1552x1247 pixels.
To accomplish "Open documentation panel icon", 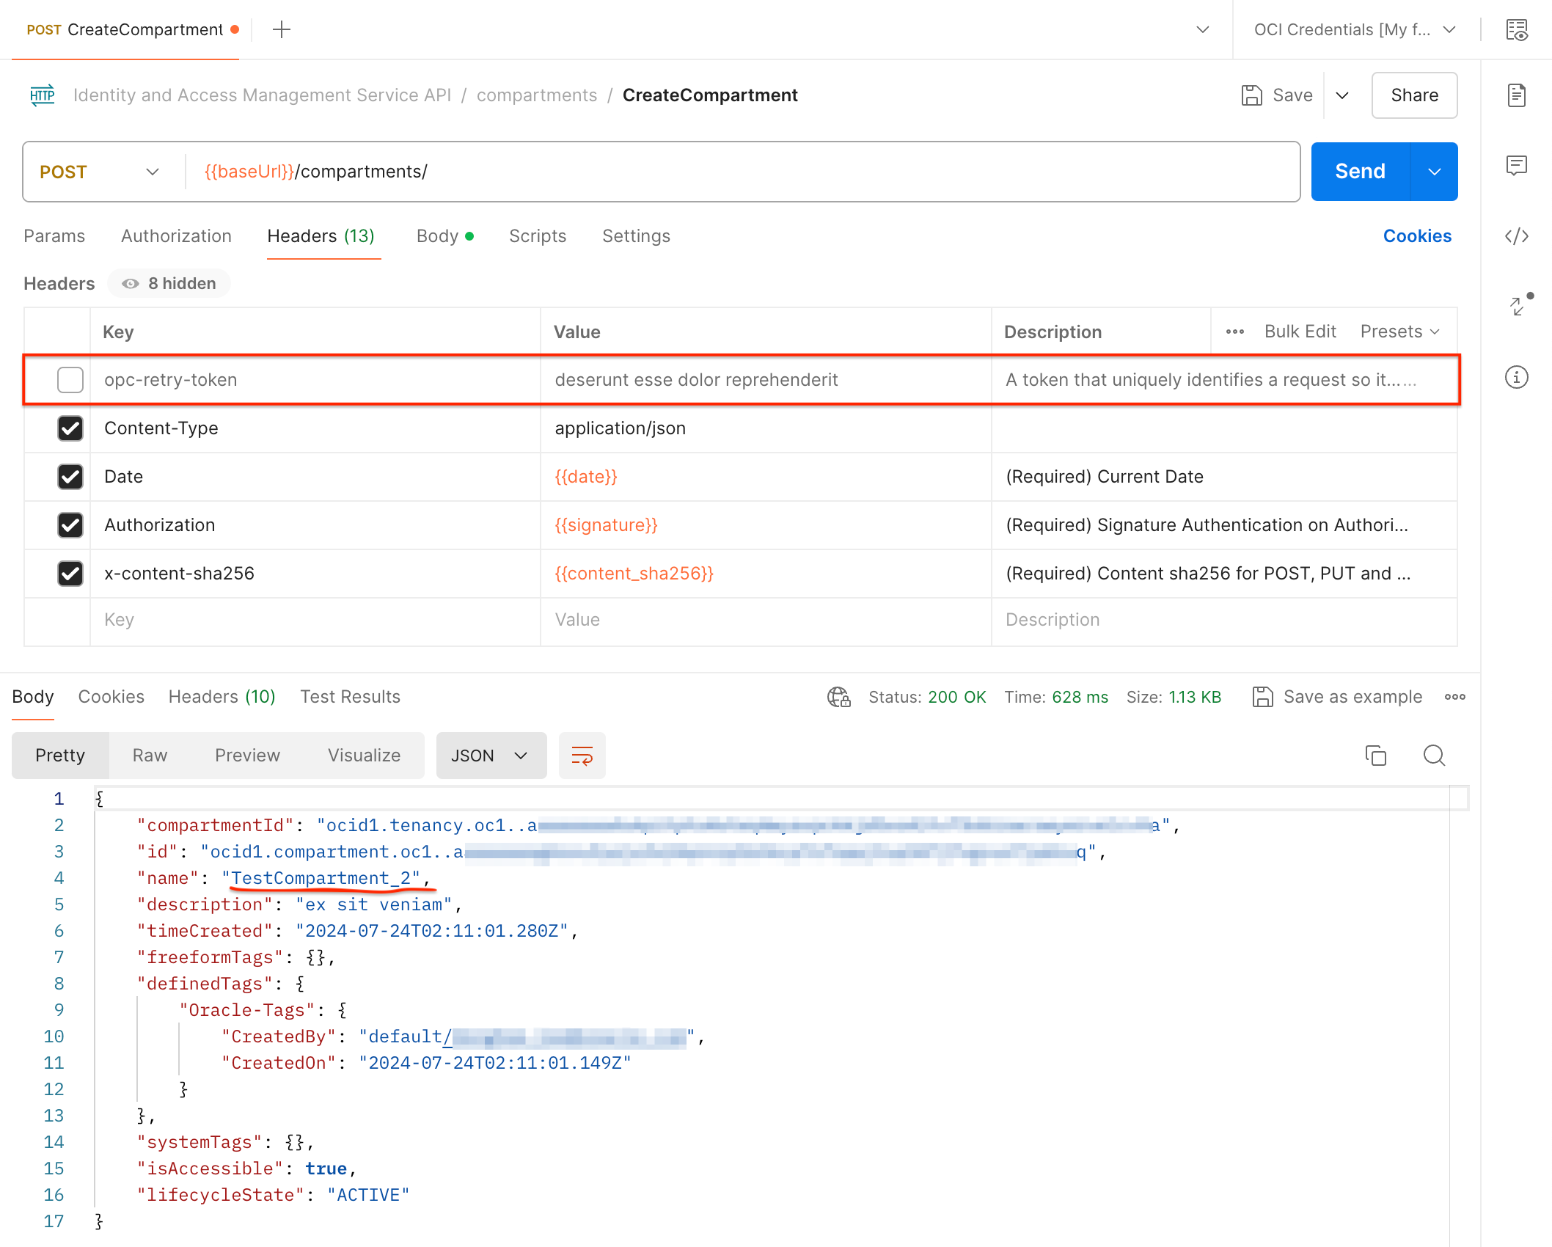I will (1516, 95).
